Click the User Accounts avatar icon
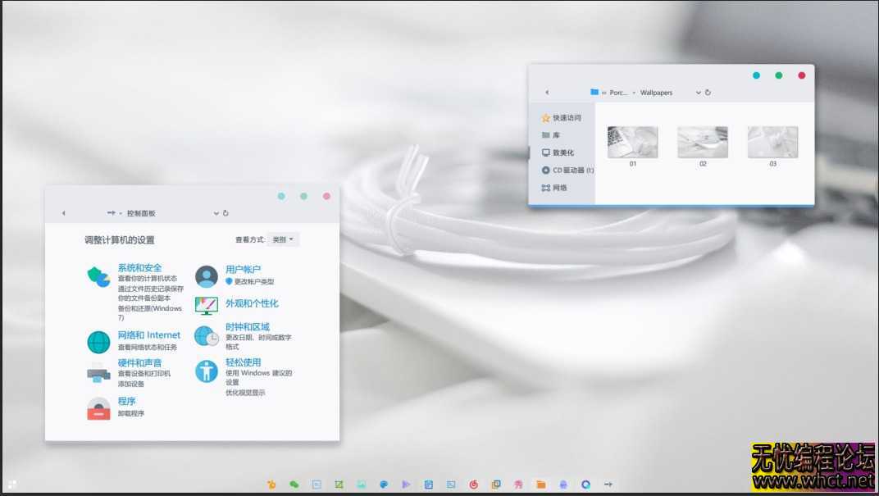Screen dimensions: 879x496 pos(207,275)
